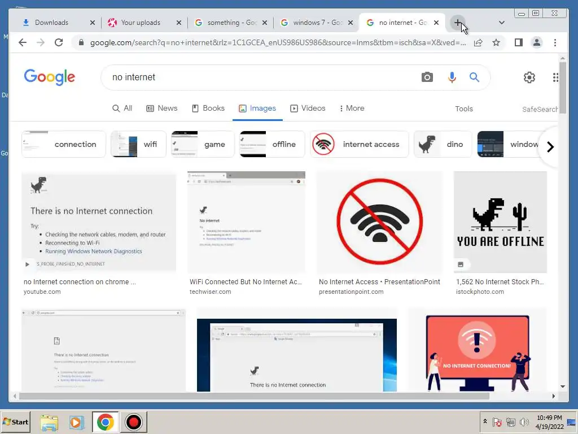Open a new tab with plus button

click(x=458, y=23)
